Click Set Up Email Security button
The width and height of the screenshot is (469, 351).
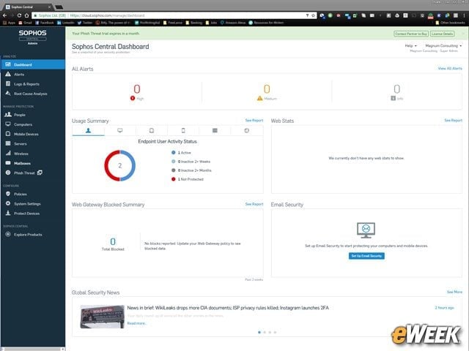point(366,256)
